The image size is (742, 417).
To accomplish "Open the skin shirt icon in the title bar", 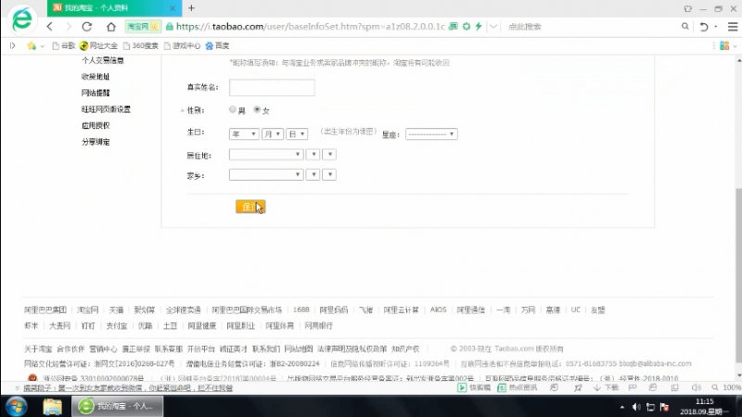I will coord(687,8).
